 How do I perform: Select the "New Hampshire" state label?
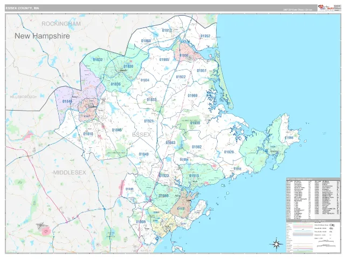[x=42, y=36]
